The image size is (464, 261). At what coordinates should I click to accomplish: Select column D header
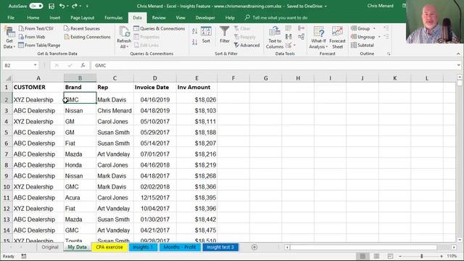pos(154,78)
